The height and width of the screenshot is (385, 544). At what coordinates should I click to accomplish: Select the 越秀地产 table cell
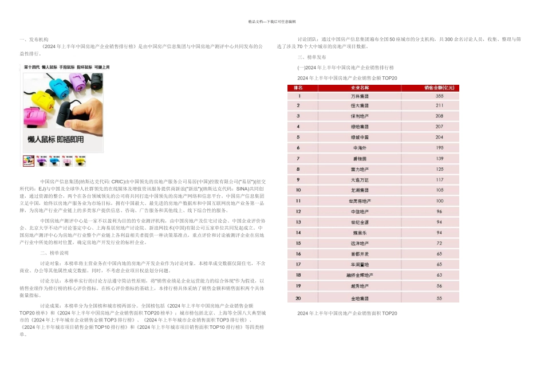point(360,286)
